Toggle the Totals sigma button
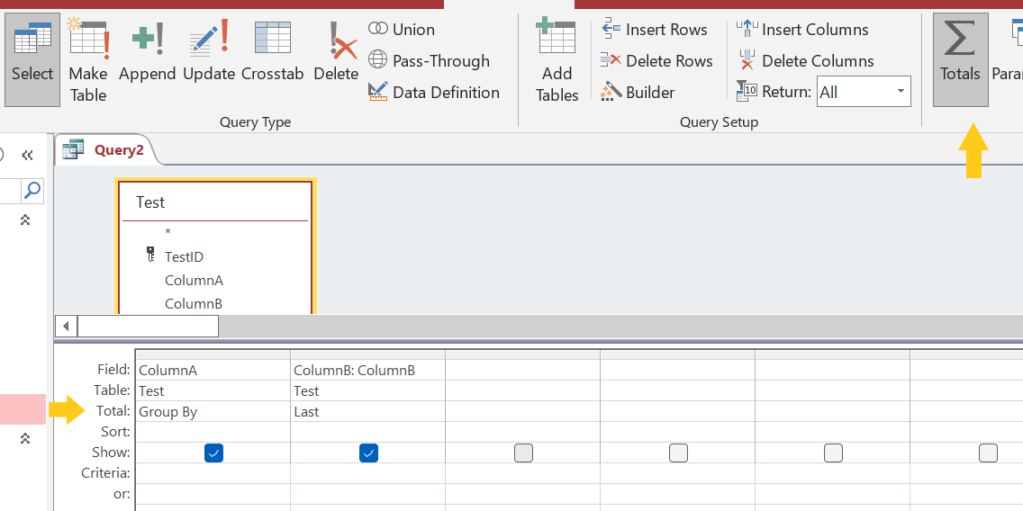The image size is (1023, 511). [960, 59]
